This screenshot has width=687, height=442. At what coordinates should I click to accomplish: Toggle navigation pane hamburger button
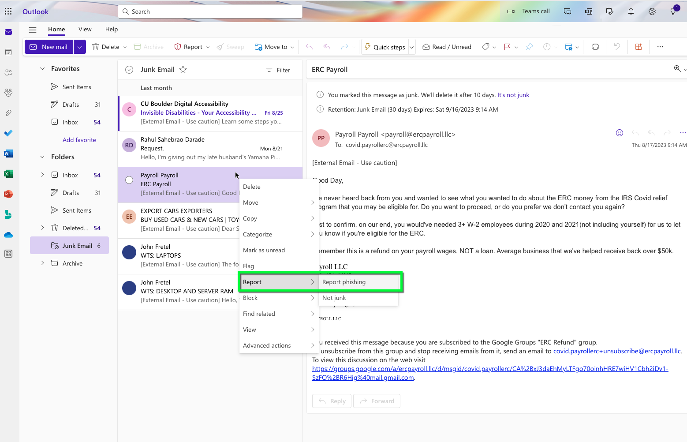33,30
